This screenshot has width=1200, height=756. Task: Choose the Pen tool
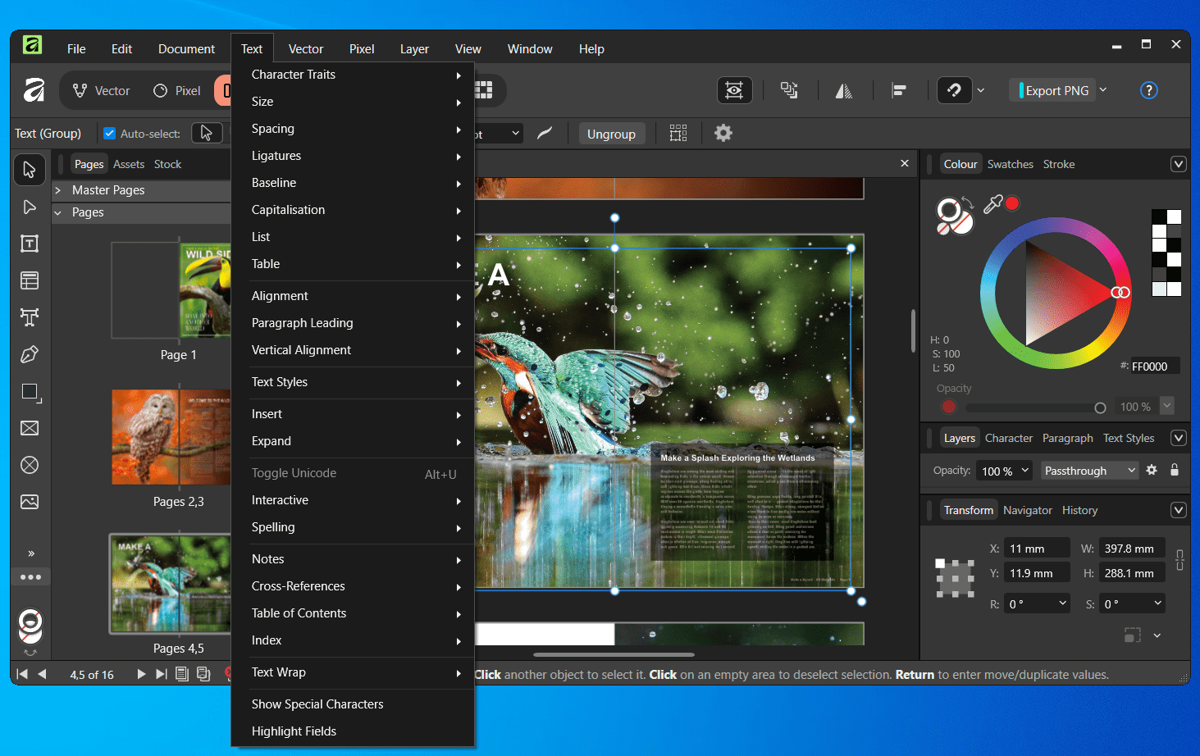(30, 354)
